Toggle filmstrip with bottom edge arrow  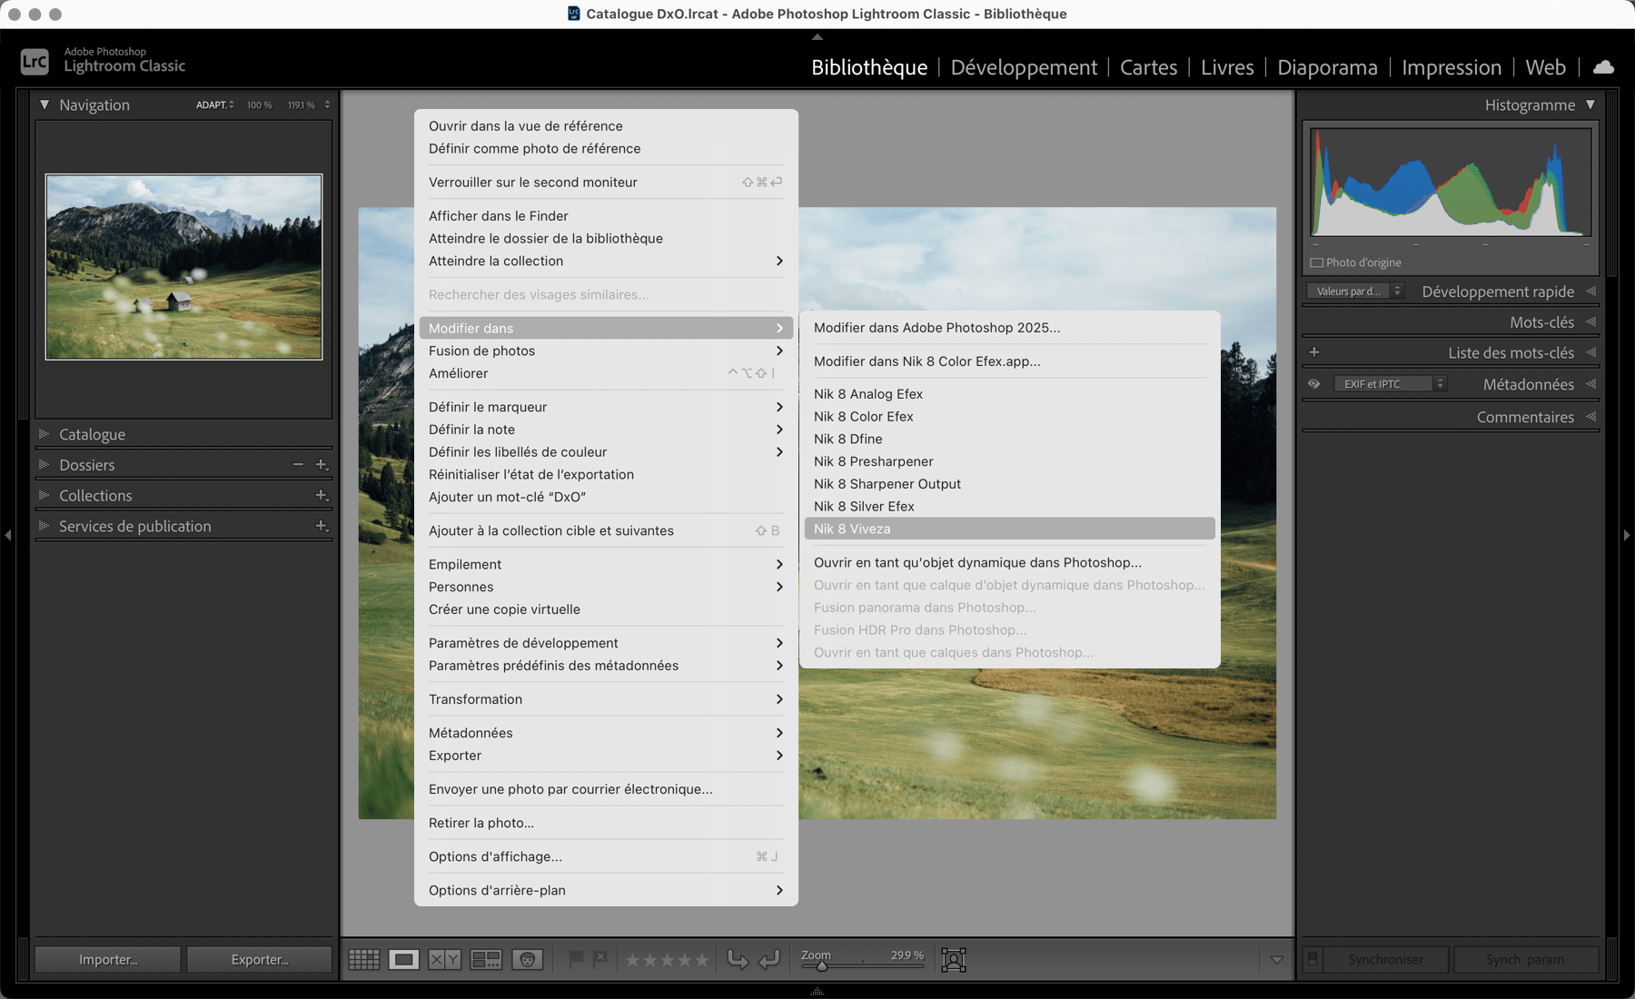(817, 991)
